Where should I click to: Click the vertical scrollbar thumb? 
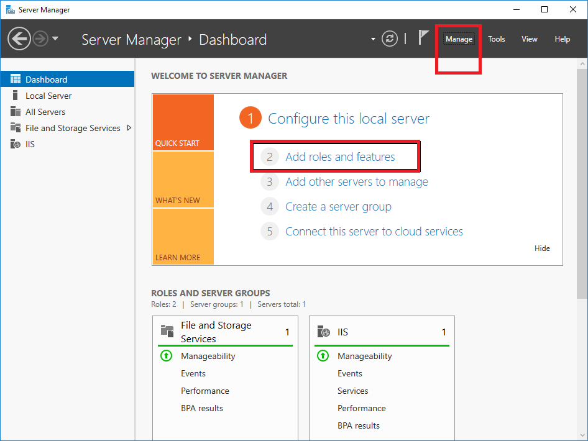[582, 184]
